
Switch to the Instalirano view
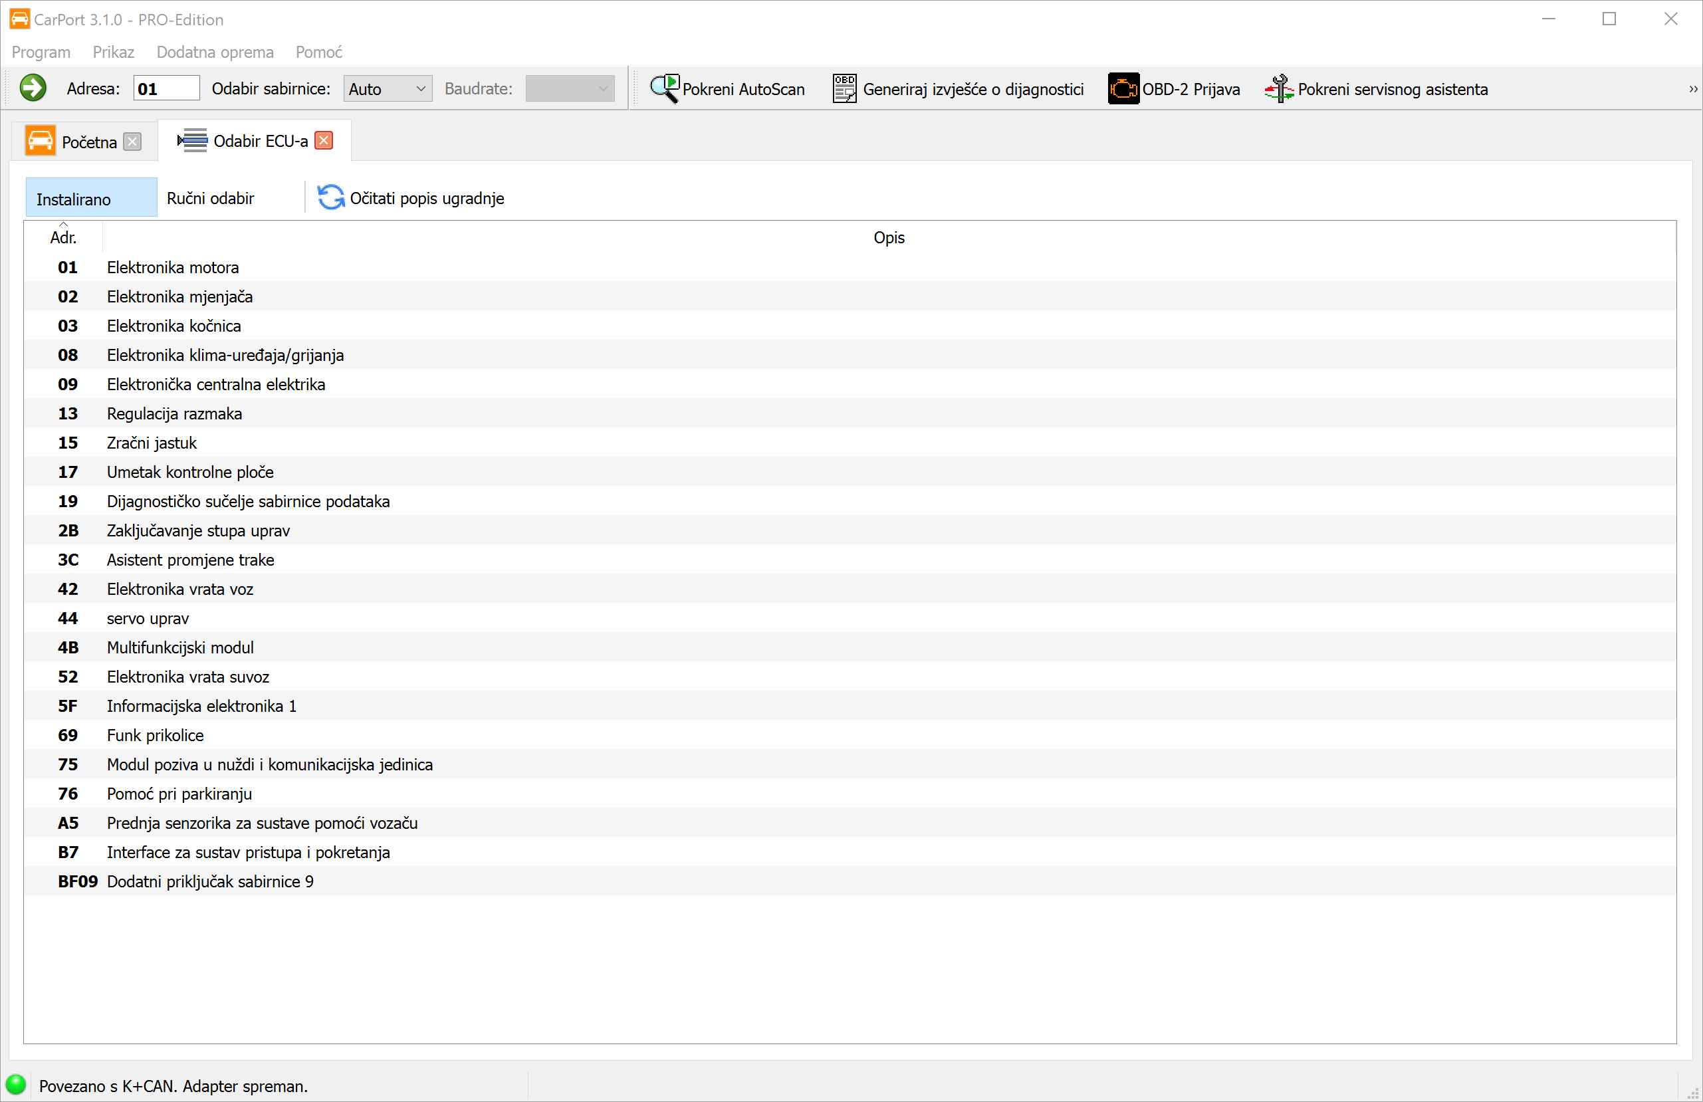(91, 198)
